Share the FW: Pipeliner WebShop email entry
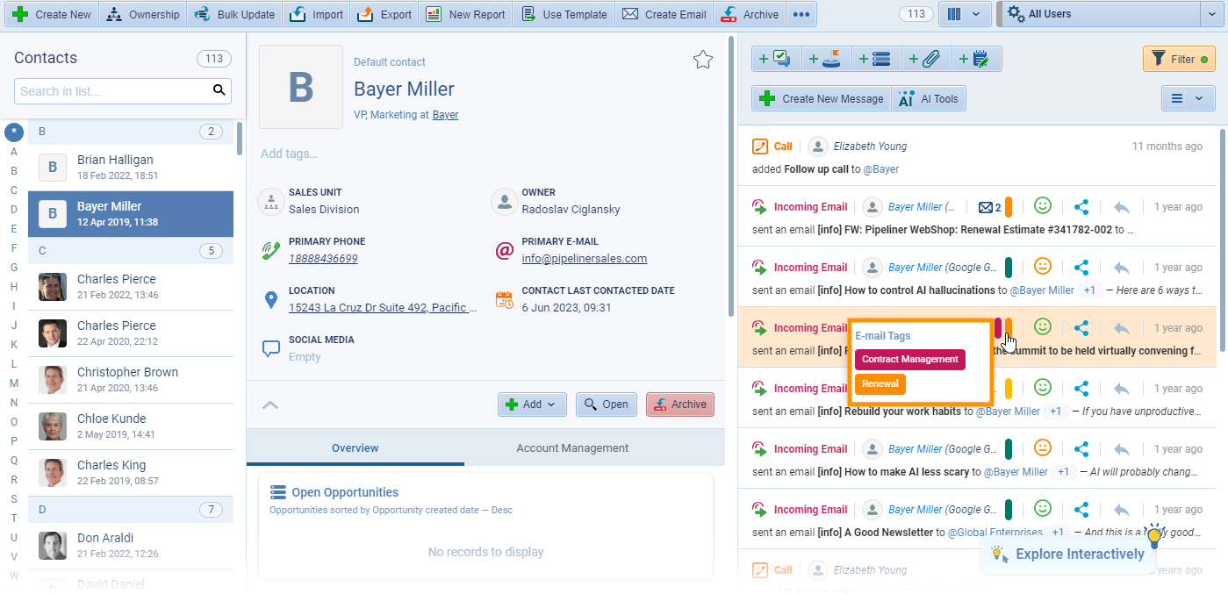The width and height of the screenshot is (1228, 594). tap(1081, 205)
